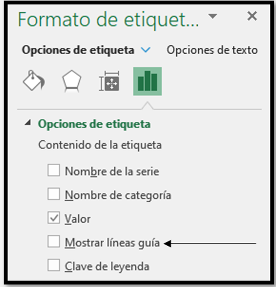276x287 pixels.
Task: Select the Label Options bar chart icon
Action: (147, 81)
